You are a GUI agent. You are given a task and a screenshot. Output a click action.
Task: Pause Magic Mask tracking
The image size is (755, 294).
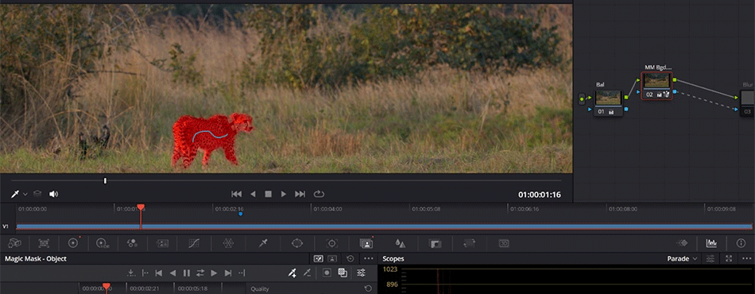186,273
